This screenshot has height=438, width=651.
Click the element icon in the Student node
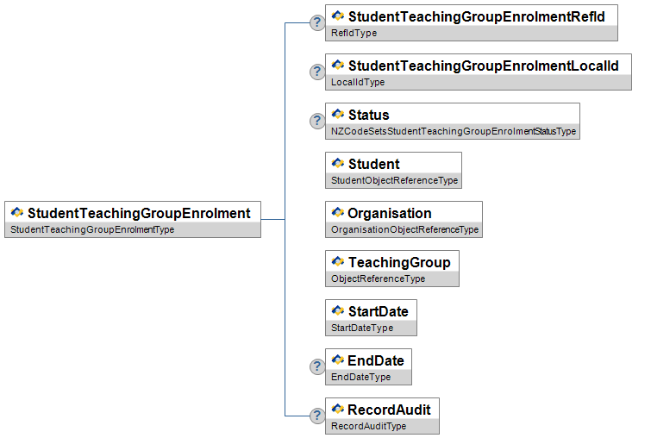point(337,163)
